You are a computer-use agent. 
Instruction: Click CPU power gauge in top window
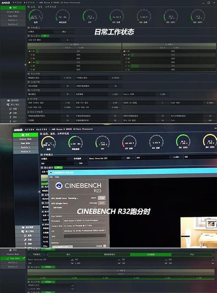point(117,16)
